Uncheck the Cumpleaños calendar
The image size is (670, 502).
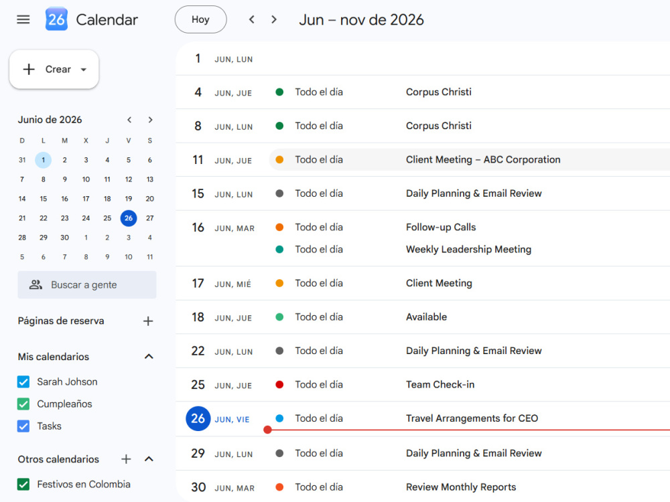coord(23,404)
